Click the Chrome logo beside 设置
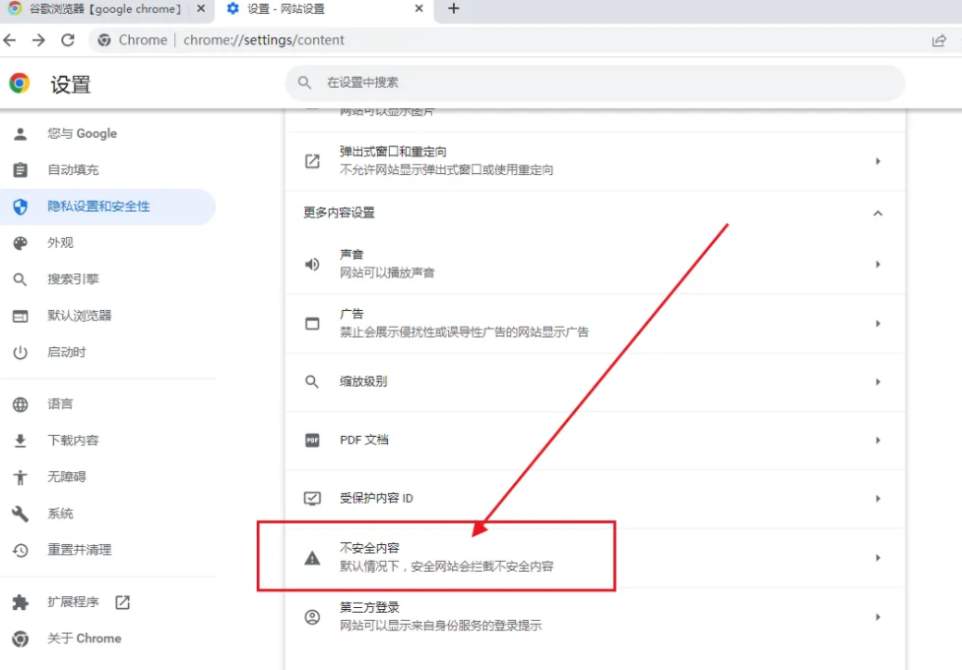 coord(20,83)
